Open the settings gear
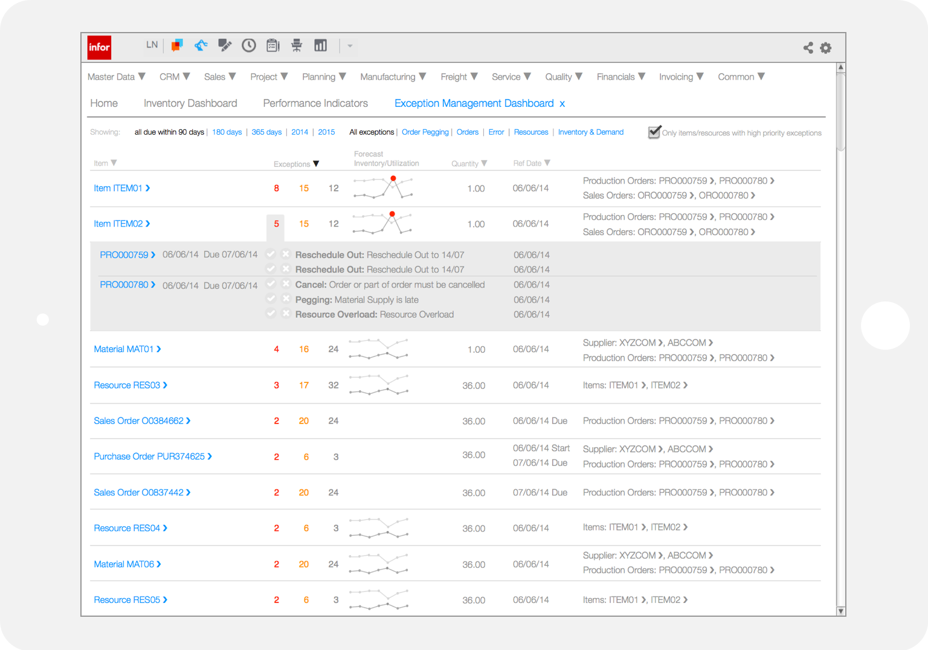The width and height of the screenshot is (928, 650). click(x=826, y=48)
